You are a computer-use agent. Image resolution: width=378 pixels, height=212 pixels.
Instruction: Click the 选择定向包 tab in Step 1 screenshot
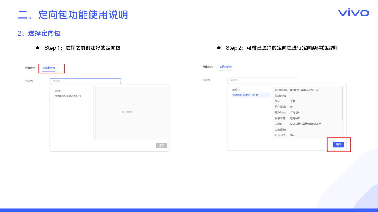click(48, 68)
